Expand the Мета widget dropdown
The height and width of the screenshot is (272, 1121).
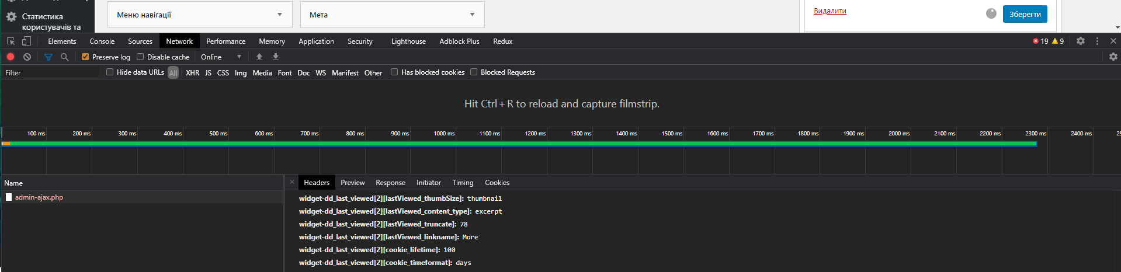coord(393,15)
